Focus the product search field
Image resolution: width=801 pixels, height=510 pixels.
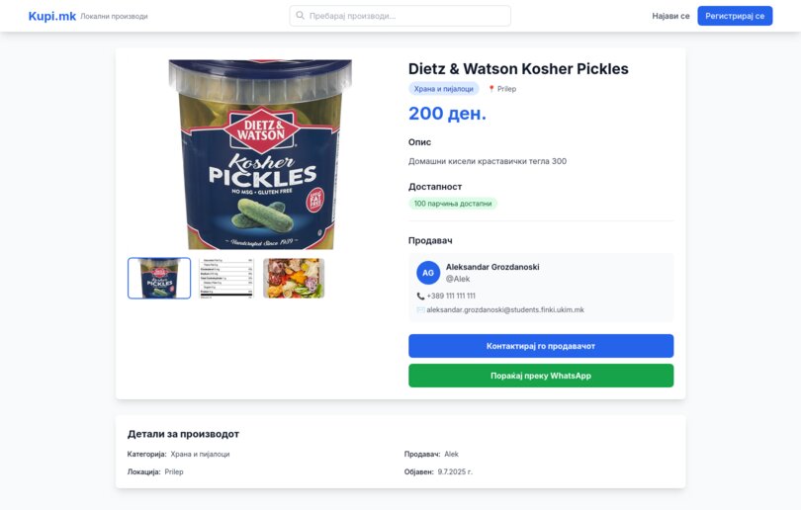[x=405, y=16]
